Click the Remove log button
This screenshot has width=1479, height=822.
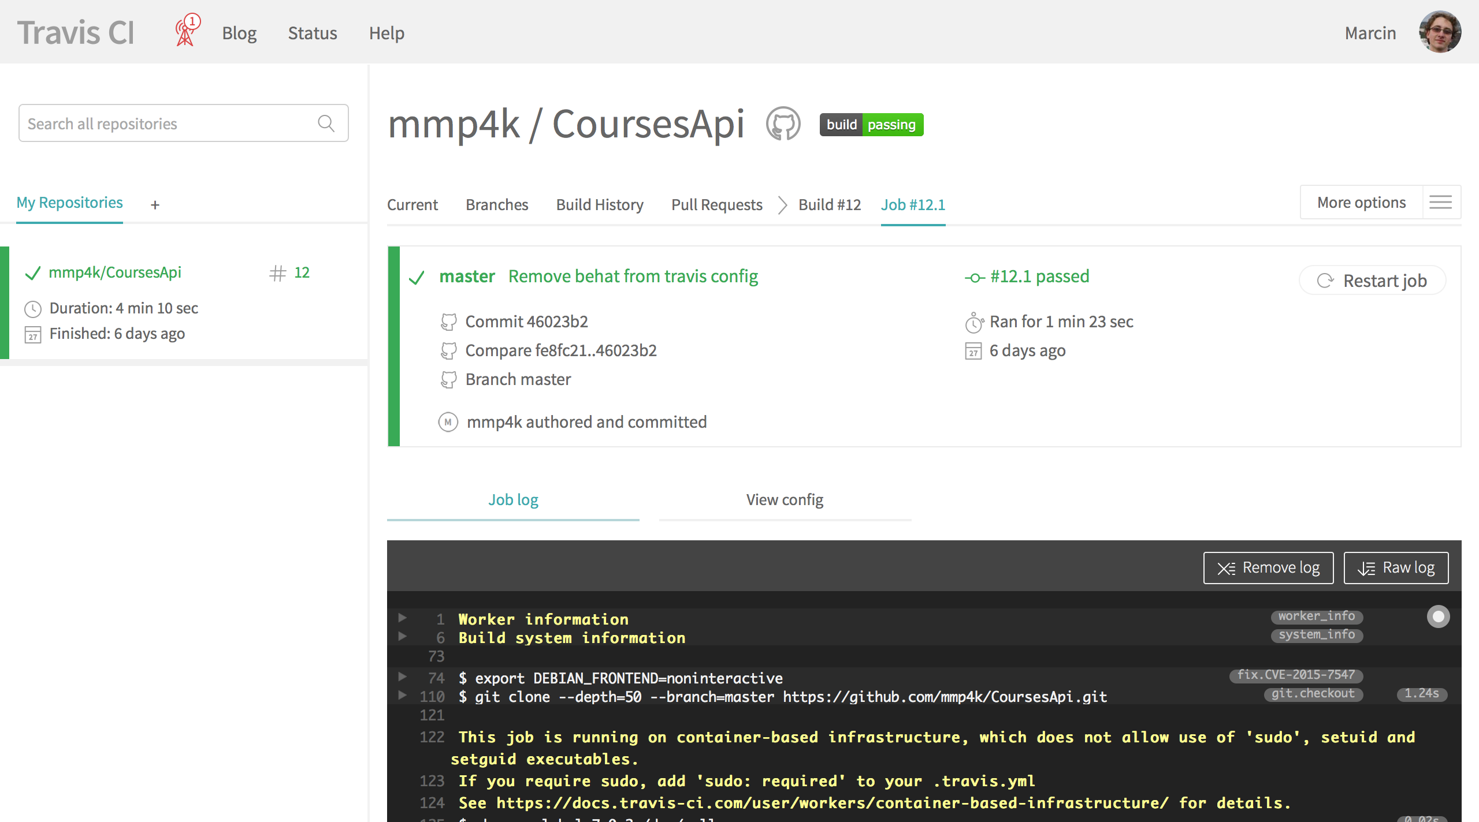[x=1268, y=568]
